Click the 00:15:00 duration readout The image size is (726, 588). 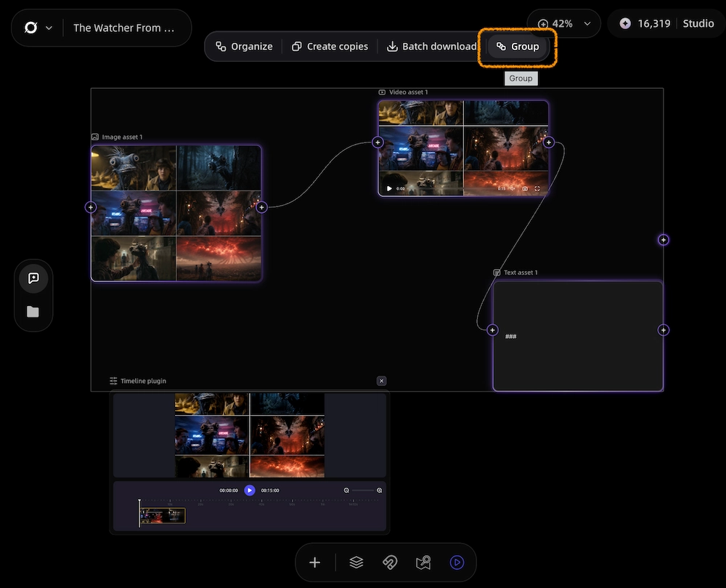[270, 490]
